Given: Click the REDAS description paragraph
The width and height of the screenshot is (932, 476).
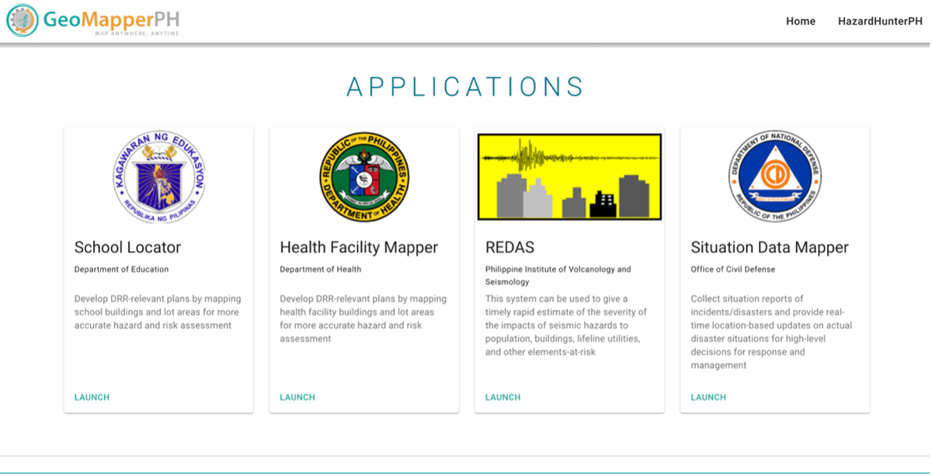Looking at the screenshot, I should click(566, 325).
